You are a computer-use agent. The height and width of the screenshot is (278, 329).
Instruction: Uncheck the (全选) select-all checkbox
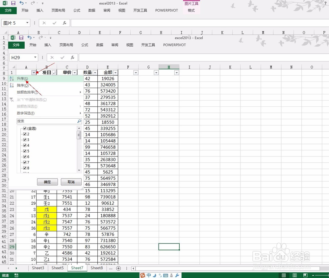25,128
